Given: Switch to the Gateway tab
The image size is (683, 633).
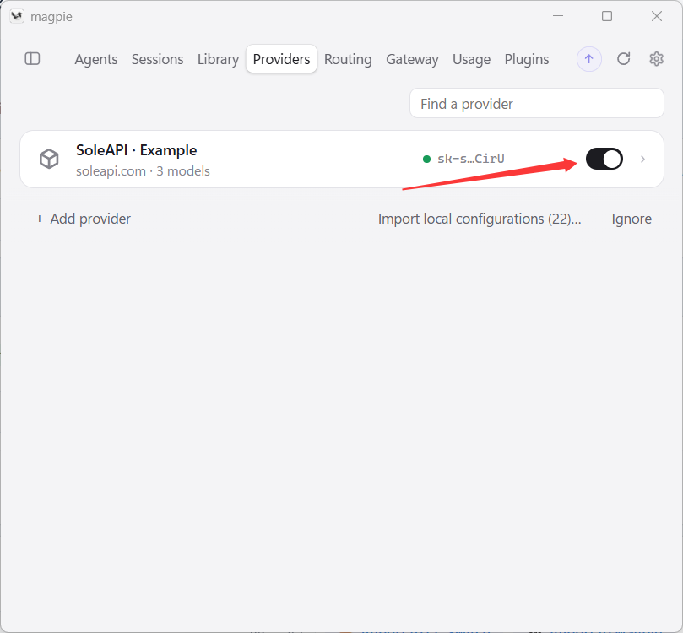Looking at the screenshot, I should click(x=412, y=59).
